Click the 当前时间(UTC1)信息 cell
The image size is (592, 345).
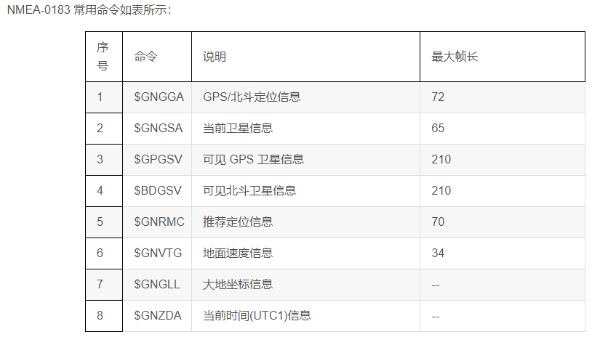(257, 315)
